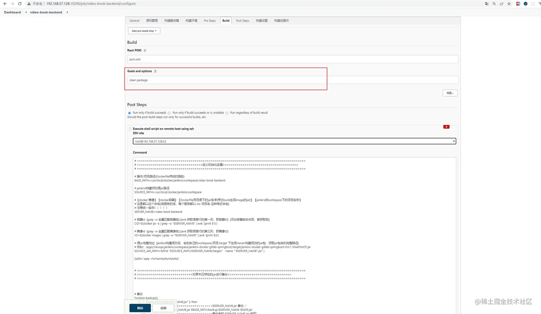Viewport: 541px width, 314px height.
Task: Click the help icon beside Goals and options
Action: click(155, 71)
